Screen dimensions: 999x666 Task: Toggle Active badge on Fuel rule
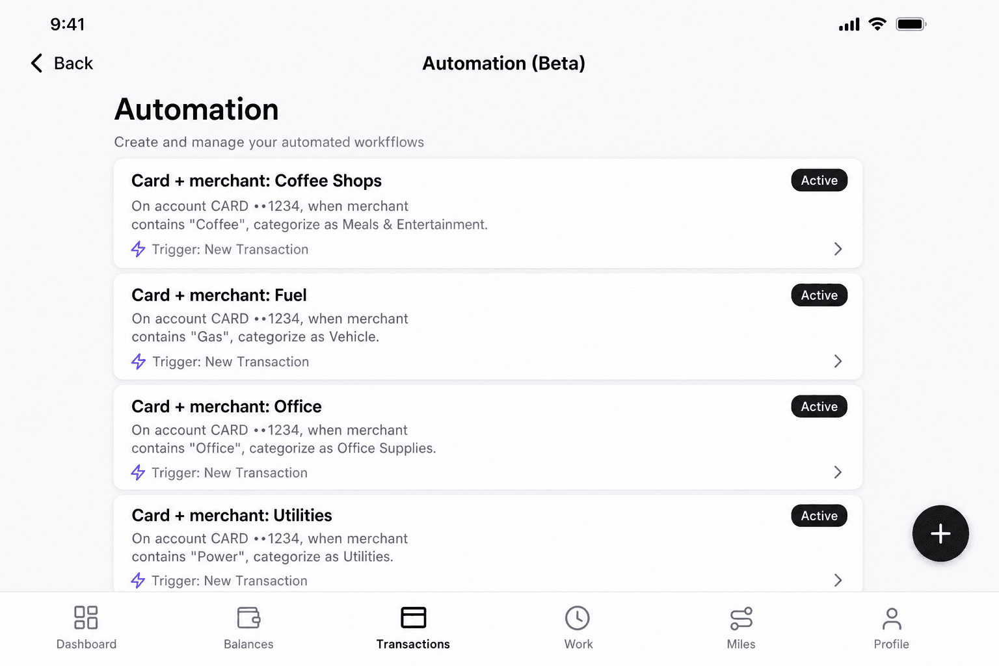click(x=819, y=295)
